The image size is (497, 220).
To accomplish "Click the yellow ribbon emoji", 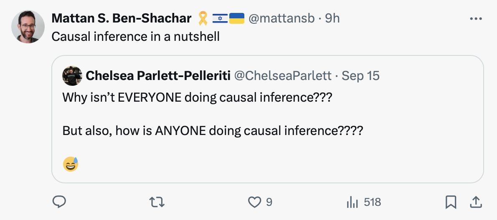I will pos(203,18).
